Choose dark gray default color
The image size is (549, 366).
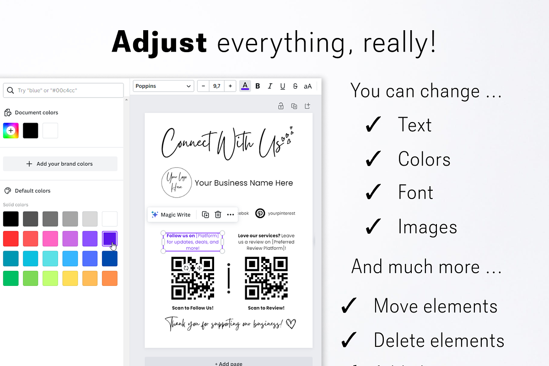[31, 219]
